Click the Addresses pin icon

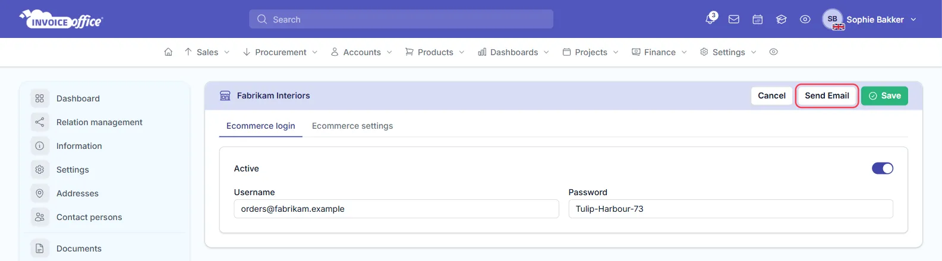coord(40,193)
